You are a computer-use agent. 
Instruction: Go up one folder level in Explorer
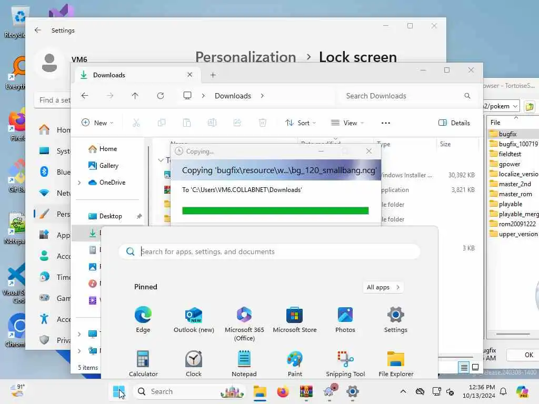coord(135,96)
